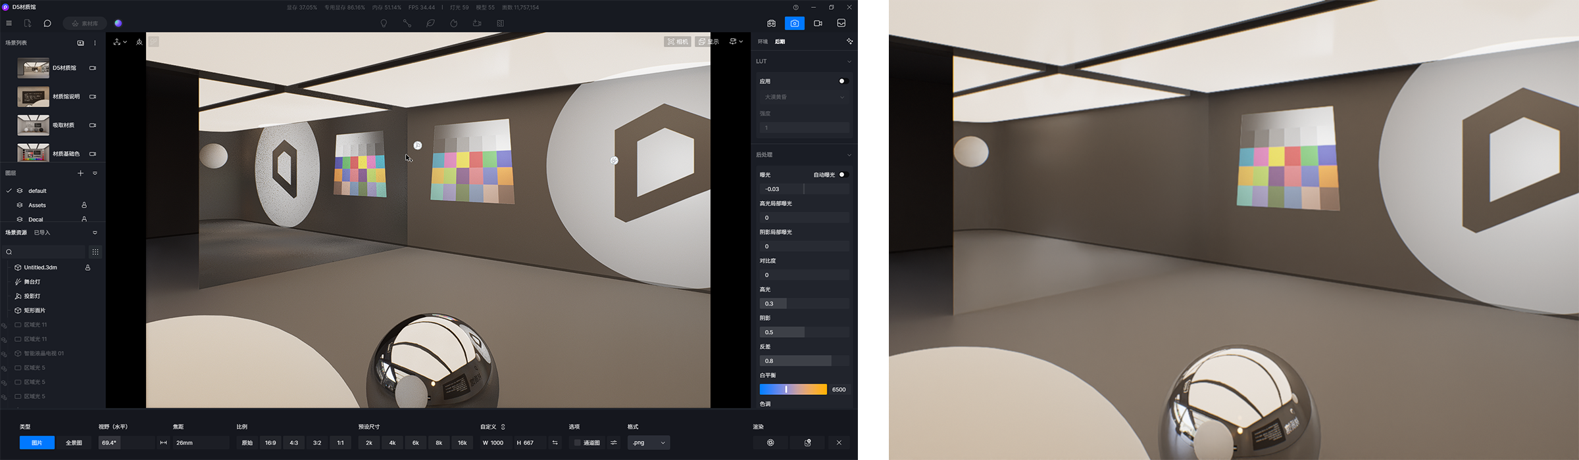The height and width of the screenshot is (460, 1579).
Task: Switch to video mode icon
Action: click(818, 23)
